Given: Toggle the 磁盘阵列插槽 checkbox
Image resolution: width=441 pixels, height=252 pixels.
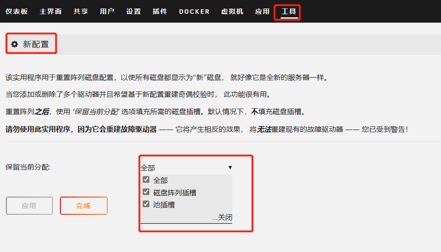Looking at the screenshot, I should pos(146,192).
